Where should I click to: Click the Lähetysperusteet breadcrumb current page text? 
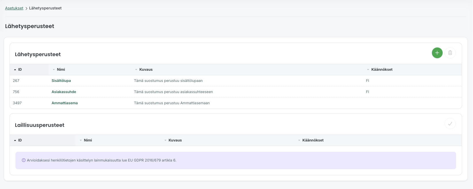[x=45, y=8]
